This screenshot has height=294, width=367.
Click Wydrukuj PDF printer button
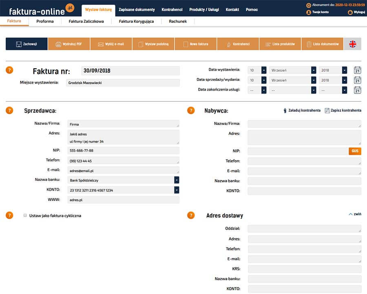[x=69, y=44]
